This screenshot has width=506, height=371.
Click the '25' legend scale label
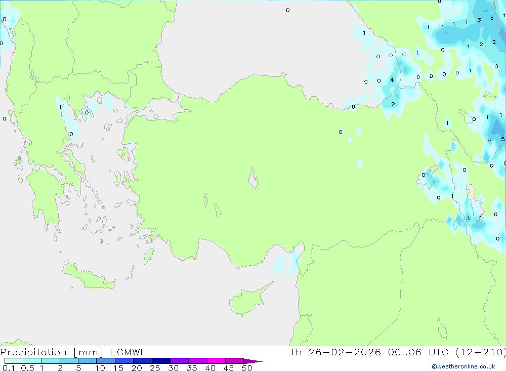[x=155, y=368]
